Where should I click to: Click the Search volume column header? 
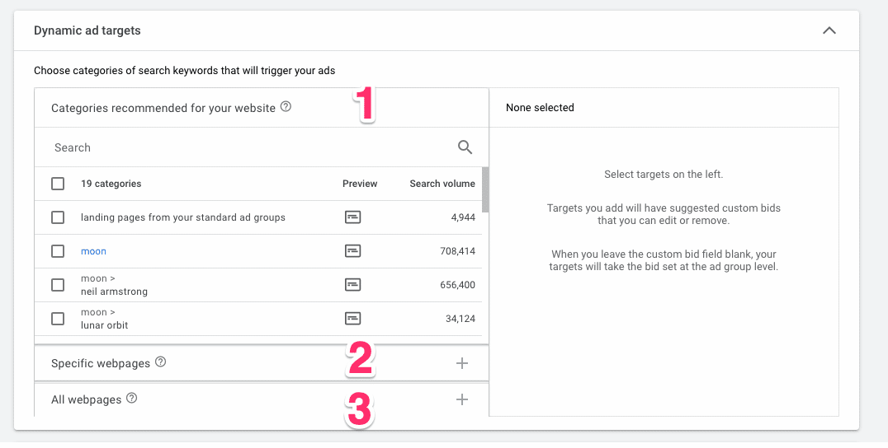tap(442, 184)
